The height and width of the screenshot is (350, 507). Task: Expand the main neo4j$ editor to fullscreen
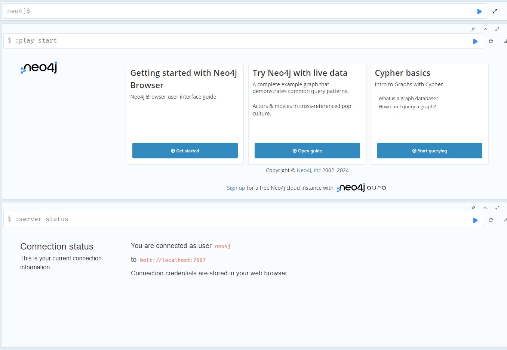[495, 12]
